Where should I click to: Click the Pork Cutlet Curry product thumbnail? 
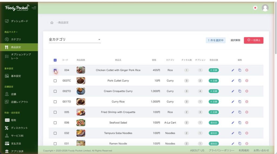(81, 81)
